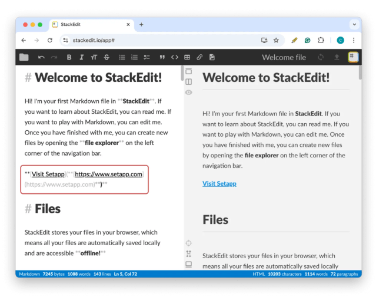
Task: Close the StackEdit tab
Action: point(128,25)
